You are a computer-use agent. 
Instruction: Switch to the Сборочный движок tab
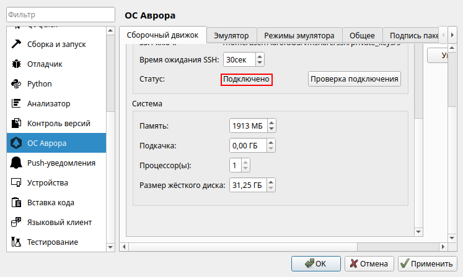[162, 35]
